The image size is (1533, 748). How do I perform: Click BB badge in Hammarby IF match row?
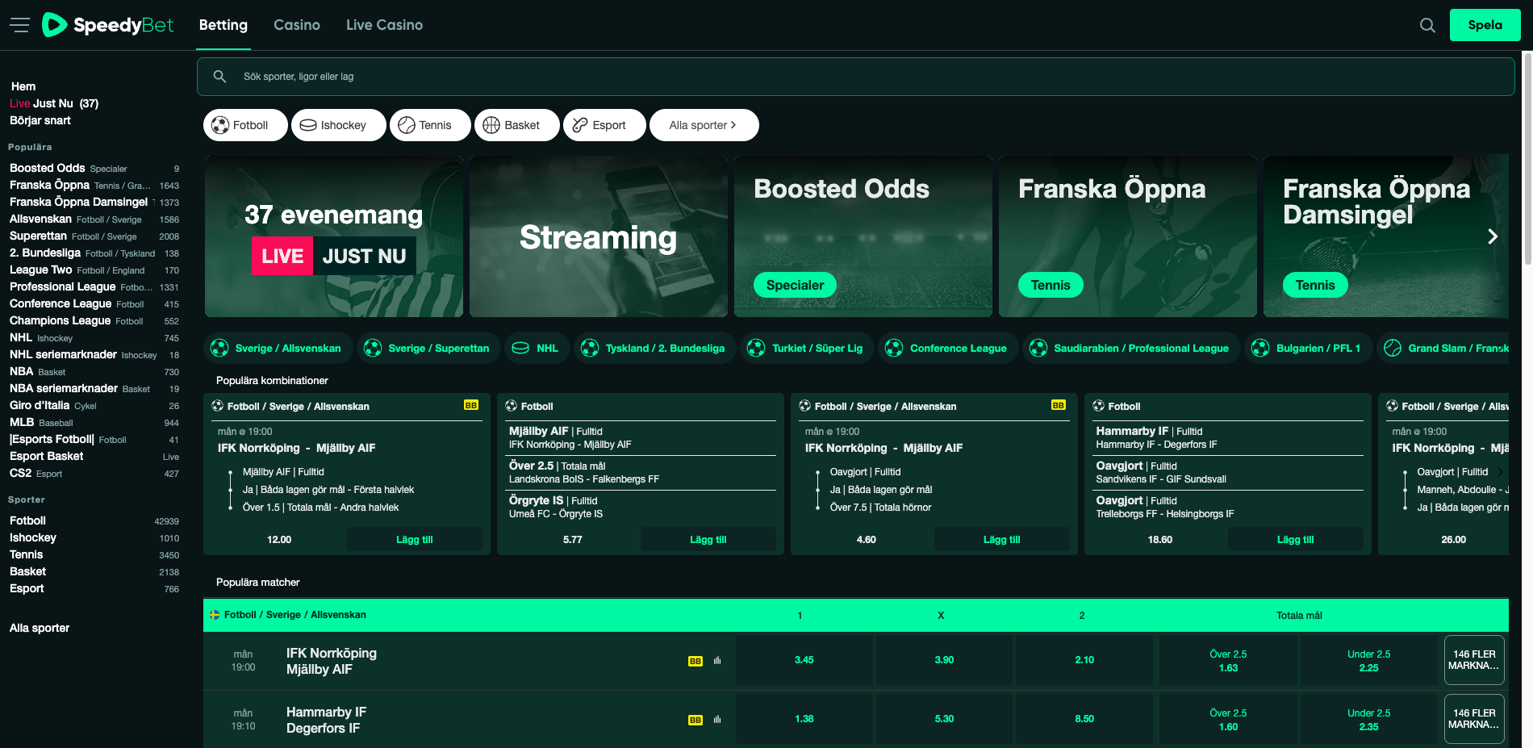point(695,720)
